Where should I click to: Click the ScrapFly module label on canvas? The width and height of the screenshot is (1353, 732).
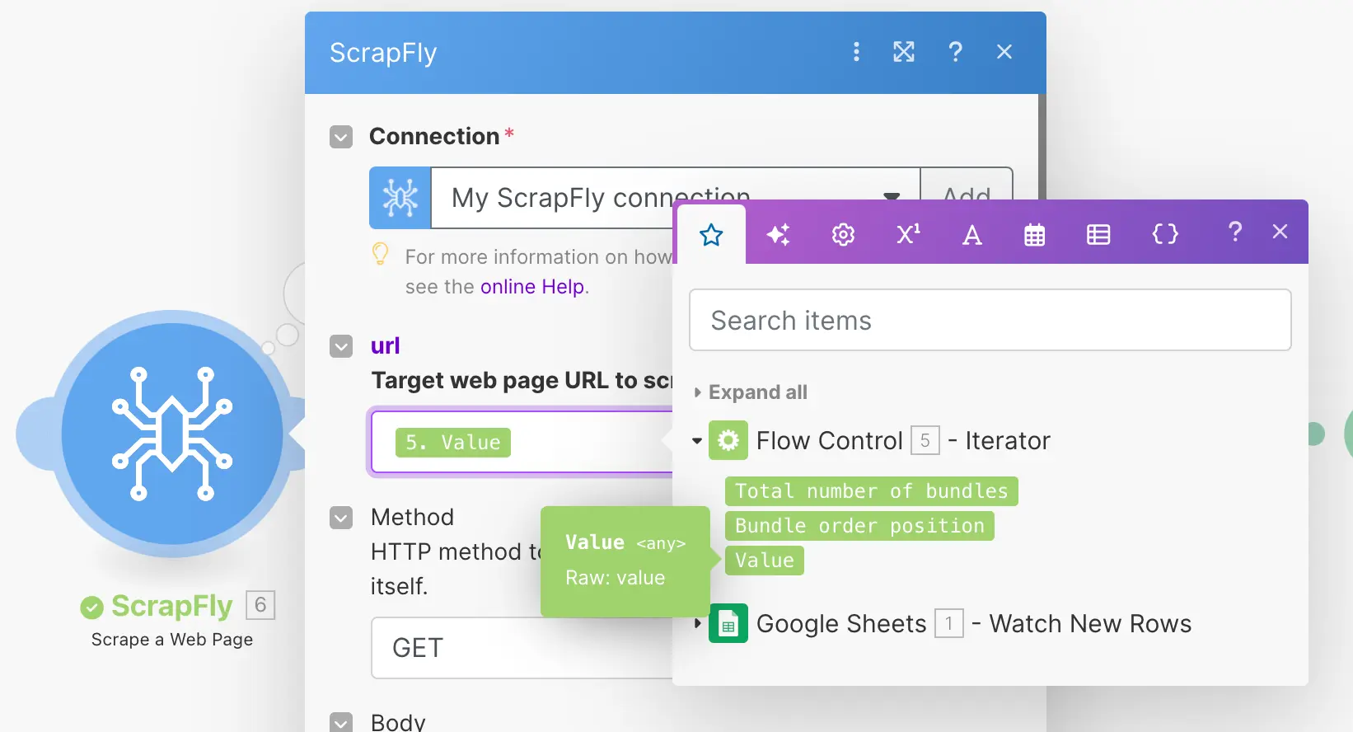click(172, 606)
